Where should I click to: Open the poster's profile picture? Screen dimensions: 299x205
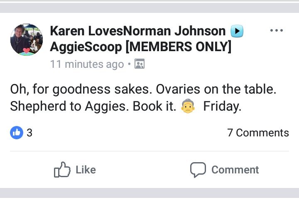pyautogui.click(x=26, y=40)
